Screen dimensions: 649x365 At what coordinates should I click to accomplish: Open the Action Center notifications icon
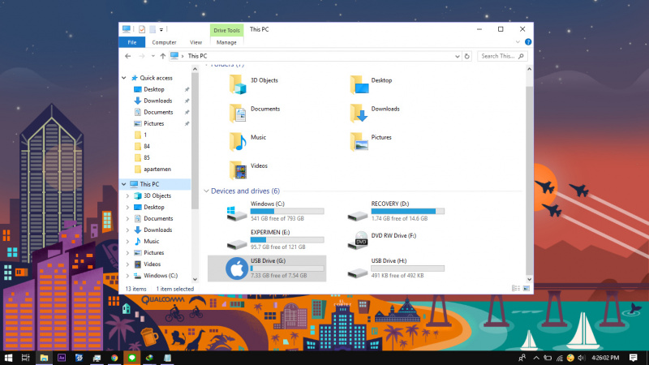point(633,358)
